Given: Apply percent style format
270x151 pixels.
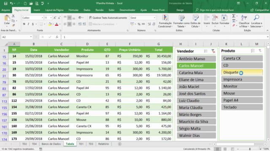Looking at the screenshot, I should pos(139,24).
